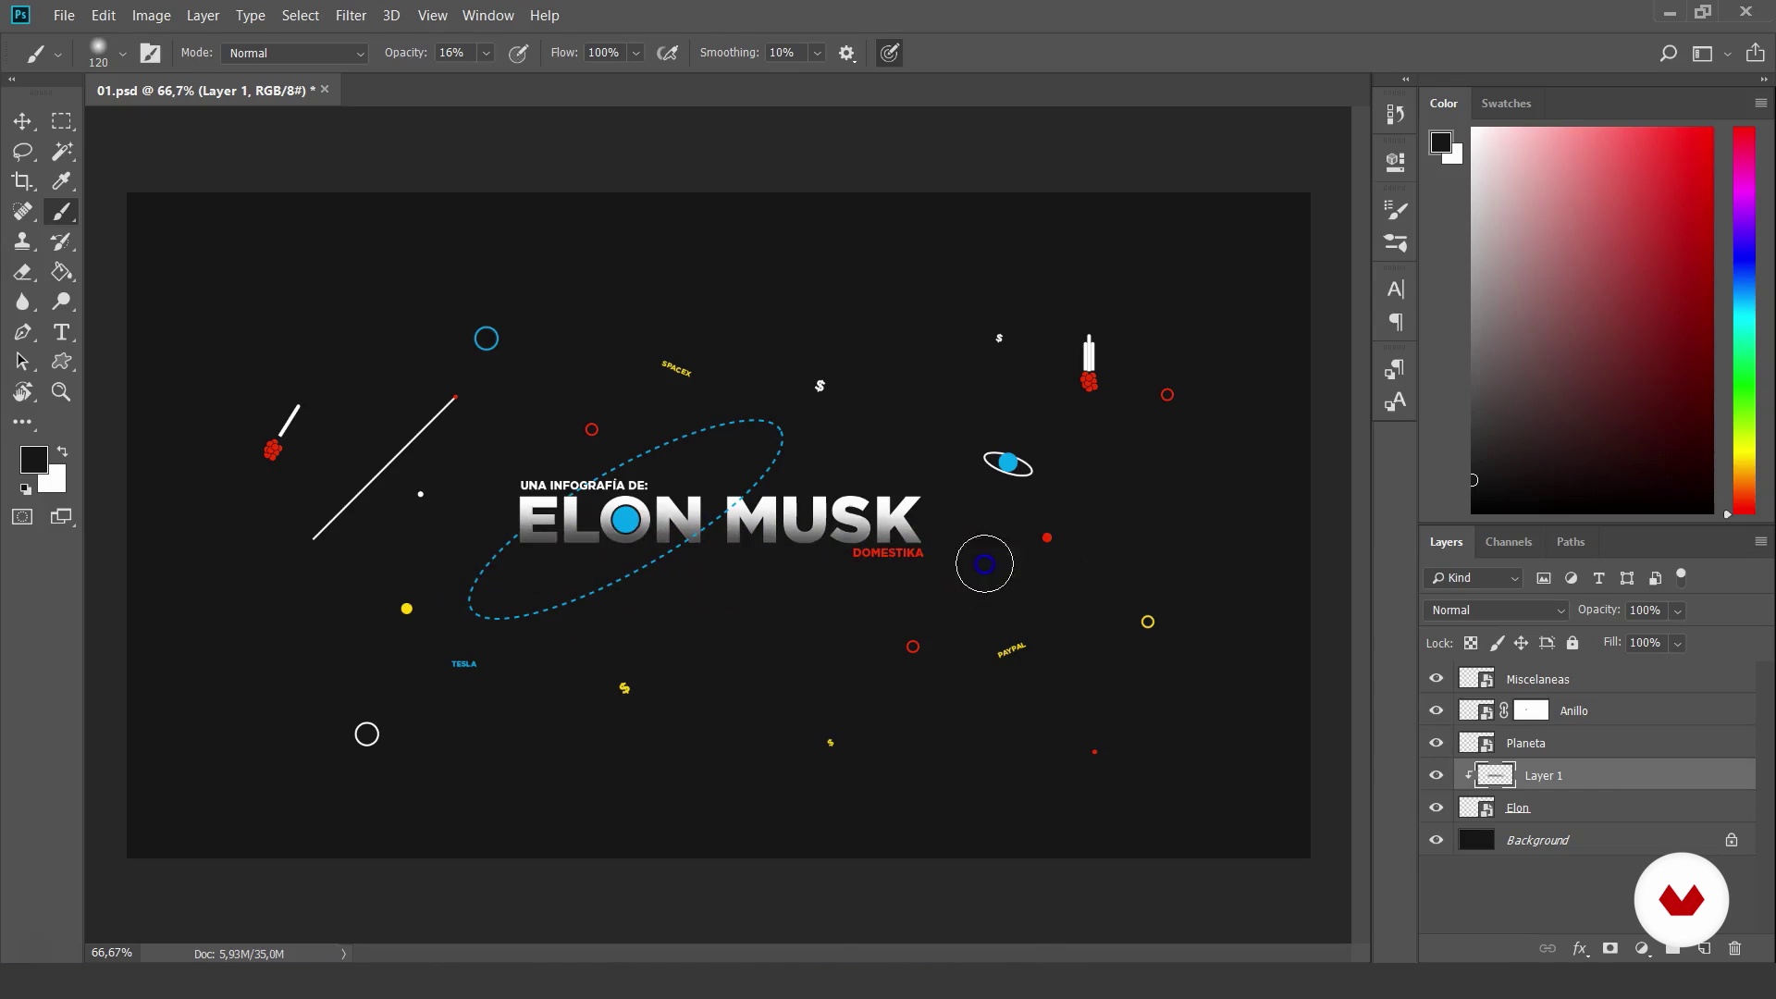Open the Image menu
Viewport: 1776px width, 999px height.
tap(151, 16)
